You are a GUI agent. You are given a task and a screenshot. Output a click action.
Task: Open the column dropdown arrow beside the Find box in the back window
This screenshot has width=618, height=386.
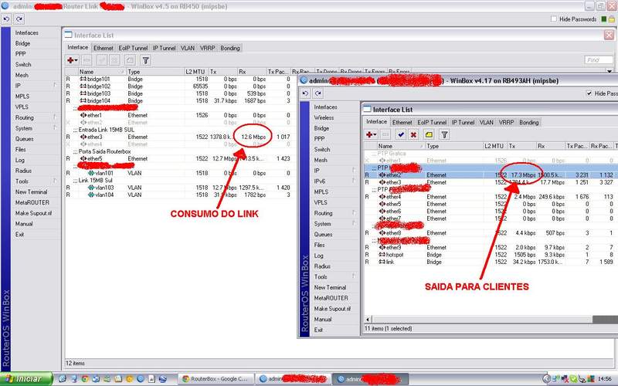(x=610, y=71)
